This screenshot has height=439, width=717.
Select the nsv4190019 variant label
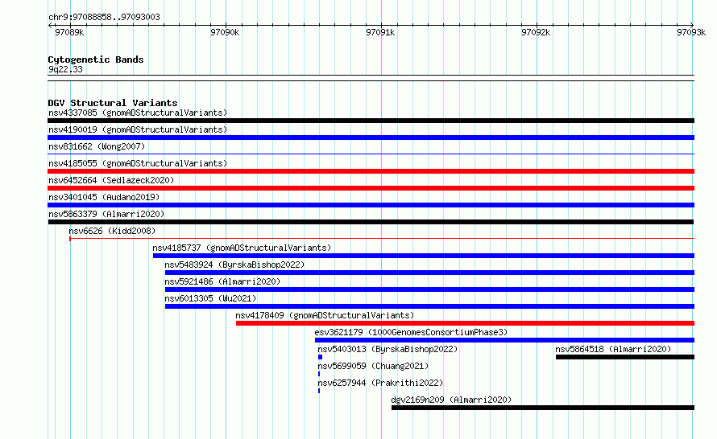[138, 129]
